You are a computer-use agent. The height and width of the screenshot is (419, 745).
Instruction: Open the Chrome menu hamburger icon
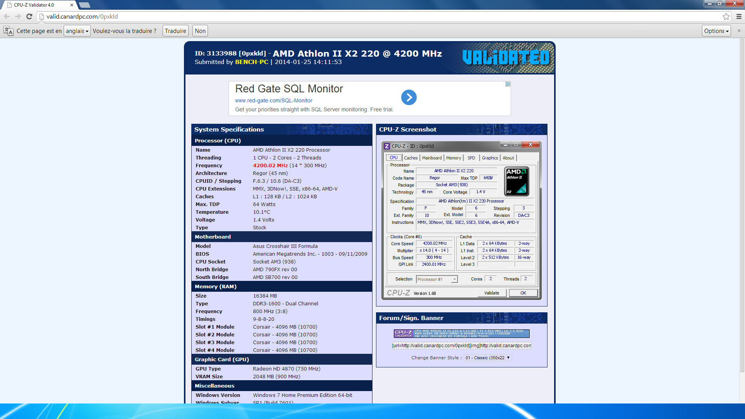tap(739, 16)
